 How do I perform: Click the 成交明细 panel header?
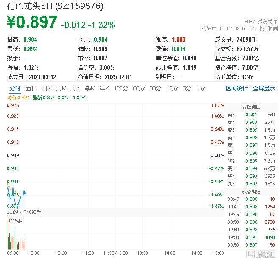[251, 192]
